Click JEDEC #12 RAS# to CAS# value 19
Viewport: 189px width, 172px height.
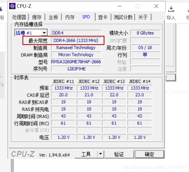[x=89, y=102]
